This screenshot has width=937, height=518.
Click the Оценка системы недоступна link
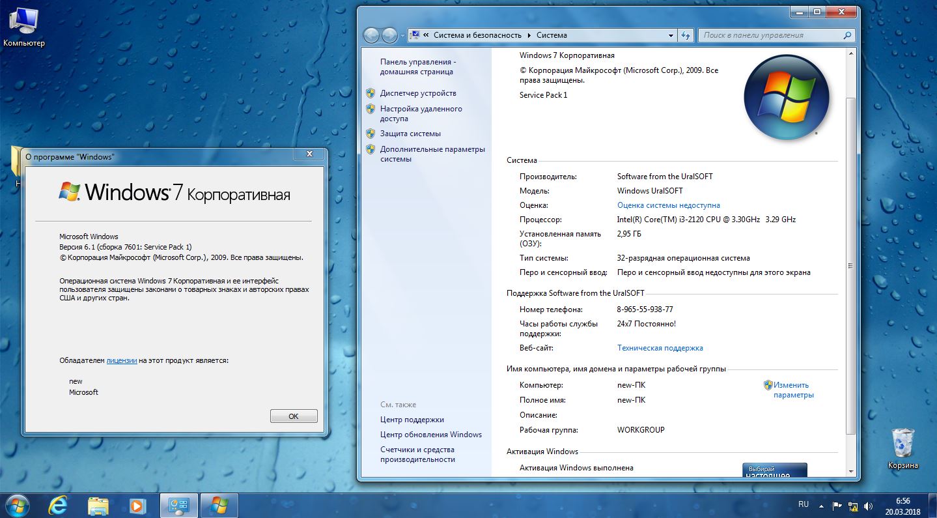point(669,205)
